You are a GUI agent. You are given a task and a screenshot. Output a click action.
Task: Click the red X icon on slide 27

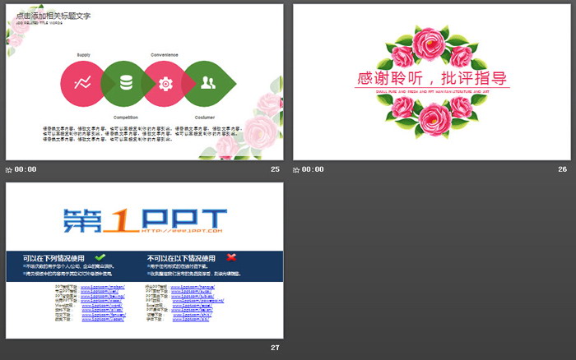click(x=232, y=257)
